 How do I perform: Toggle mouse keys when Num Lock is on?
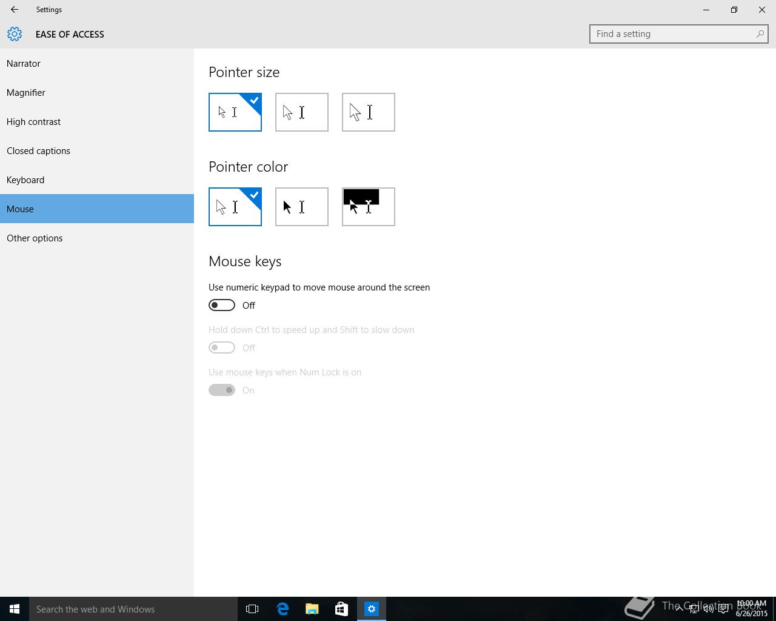pyautogui.click(x=222, y=390)
